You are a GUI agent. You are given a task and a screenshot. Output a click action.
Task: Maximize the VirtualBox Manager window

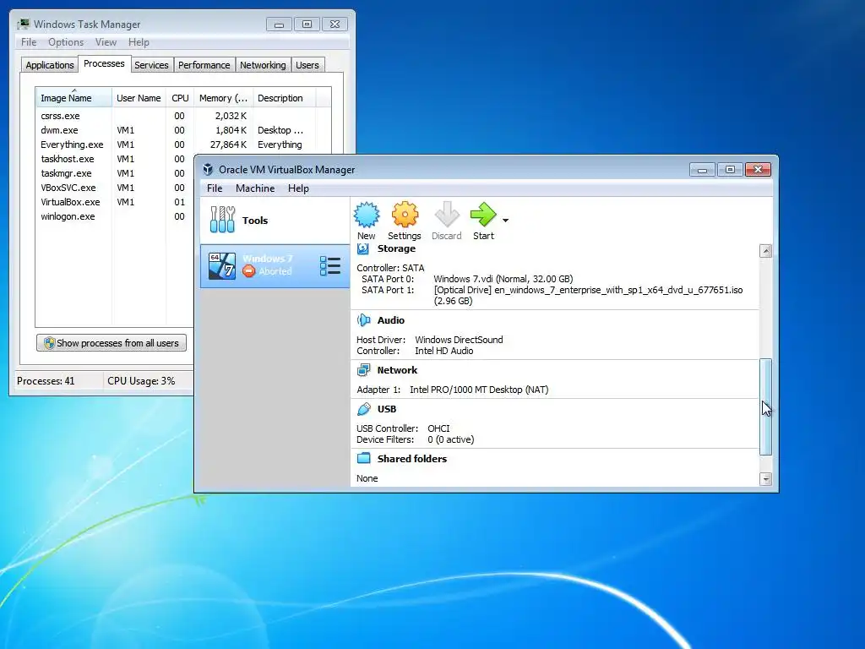(x=730, y=170)
